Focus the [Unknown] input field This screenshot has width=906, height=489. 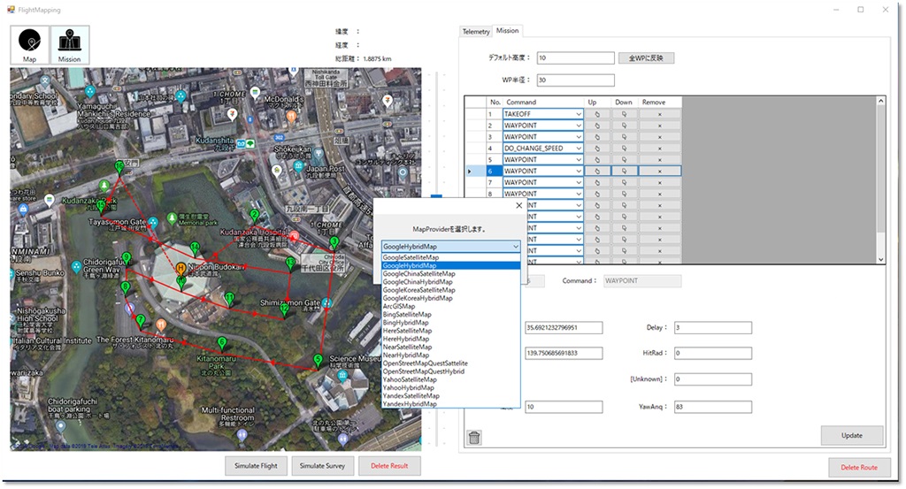click(713, 379)
